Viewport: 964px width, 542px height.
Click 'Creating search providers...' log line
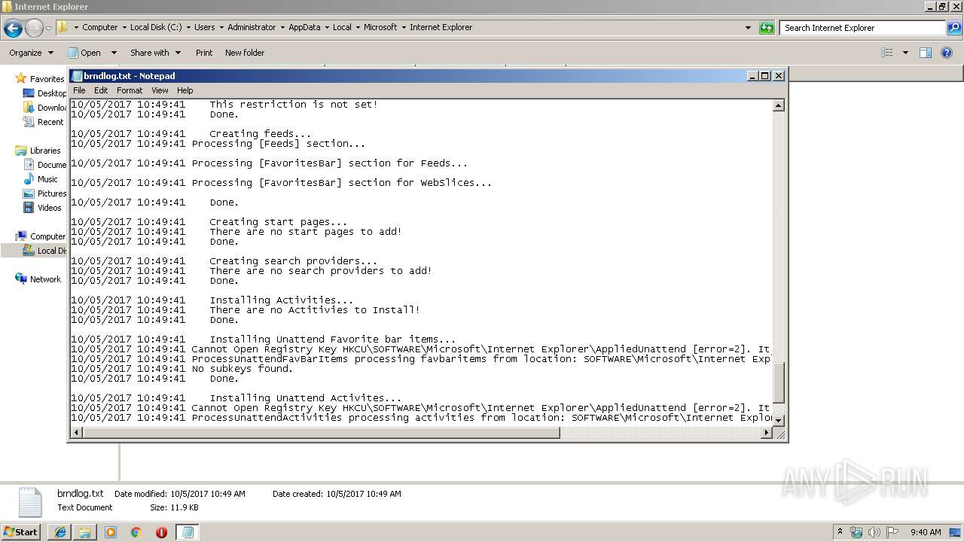[x=294, y=261]
